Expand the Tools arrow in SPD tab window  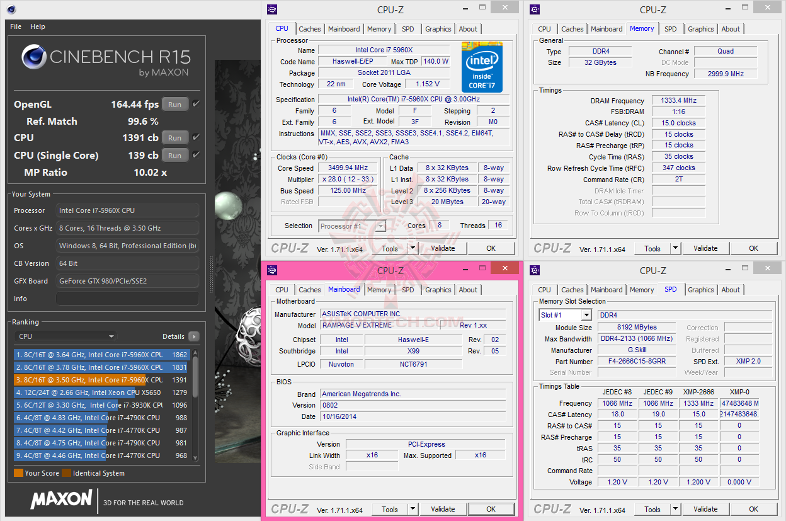pyautogui.click(x=675, y=509)
